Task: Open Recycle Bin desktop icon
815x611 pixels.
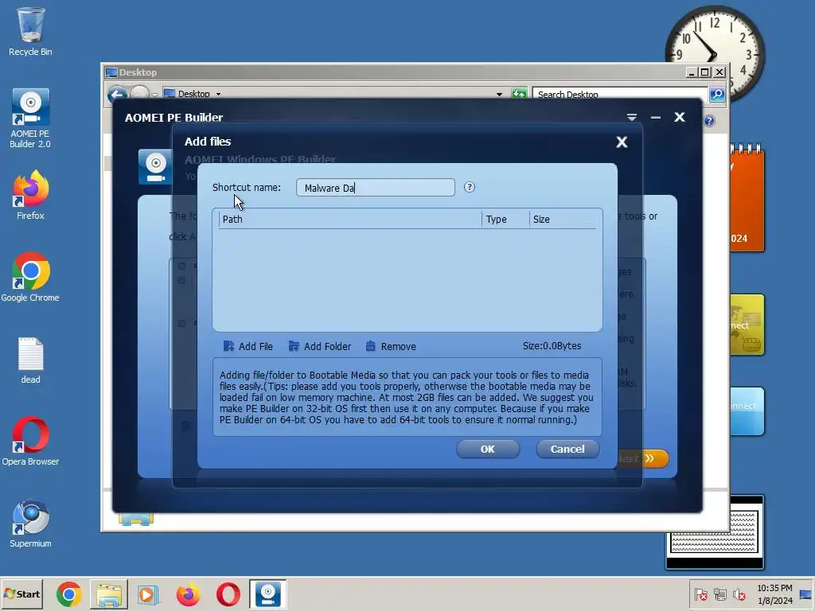Action: point(30,31)
